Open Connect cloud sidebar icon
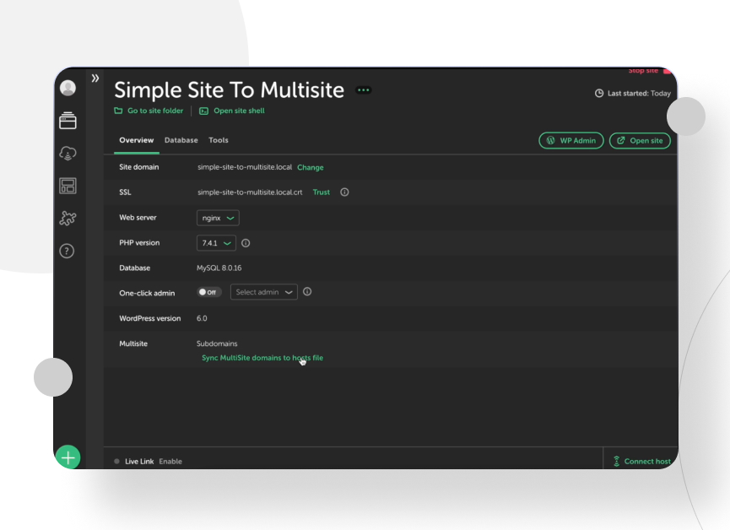The width and height of the screenshot is (730, 530). point(68,154)
